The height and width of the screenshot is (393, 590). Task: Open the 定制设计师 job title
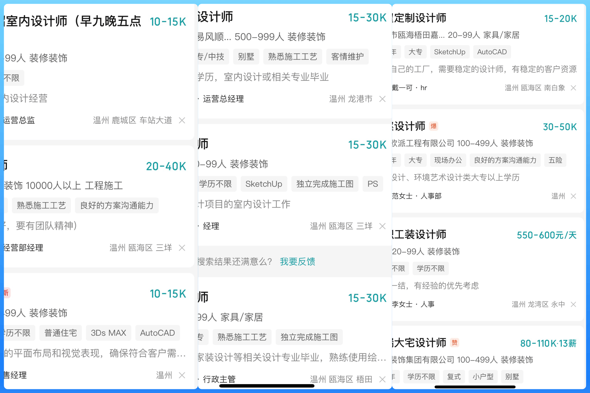(x=420, y=18)
